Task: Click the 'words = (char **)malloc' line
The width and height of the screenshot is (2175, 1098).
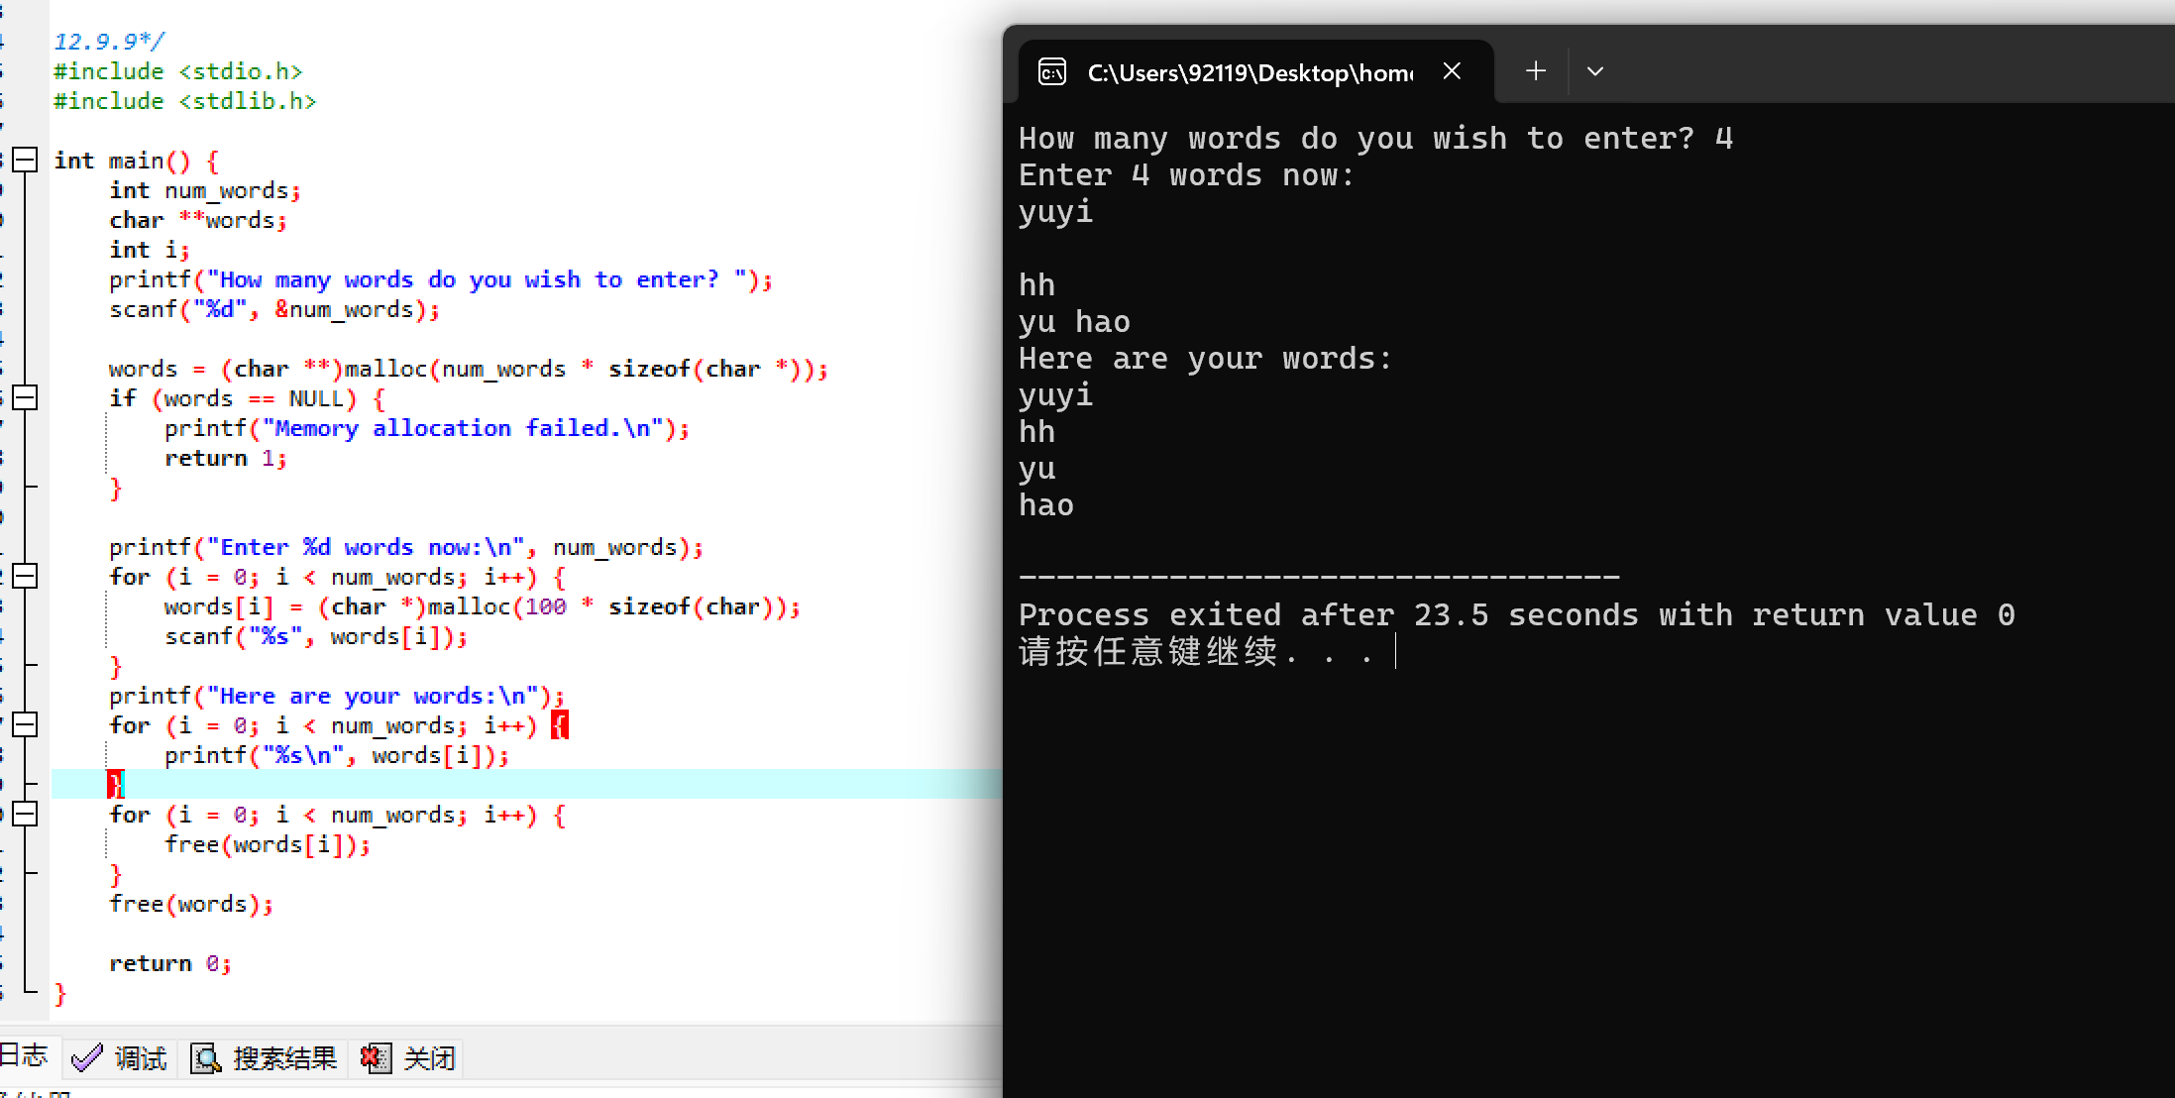Action: 469,369
